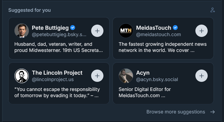Click Browse more suggestions link
224x122 pixels.
coord(176,112)
